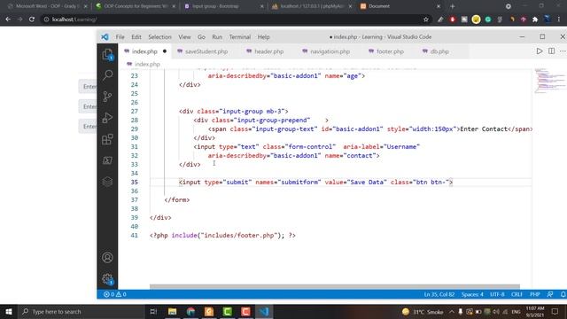The image size is (567, 319).
Task: Open the View menu
Action: [x=184, y=37]
